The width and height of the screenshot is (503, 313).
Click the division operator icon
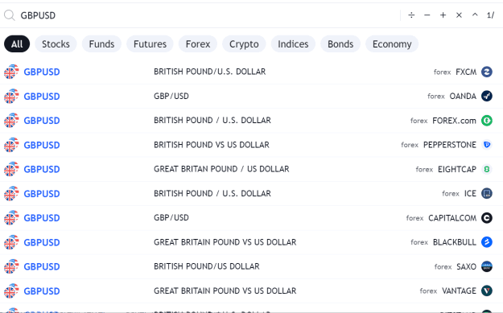click(411, 15)
